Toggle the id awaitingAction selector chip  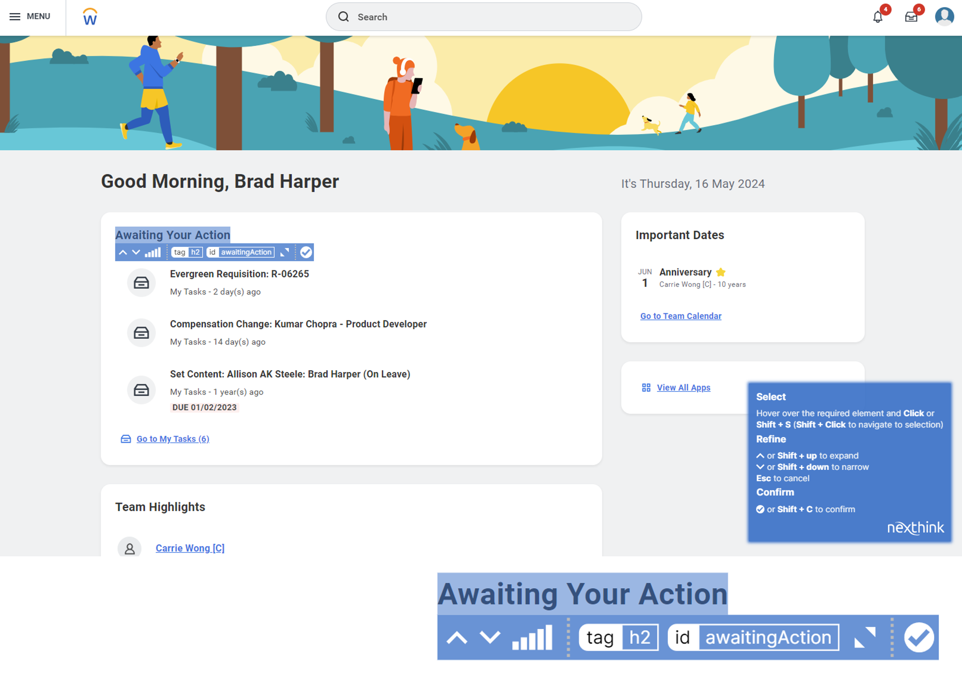240,252
